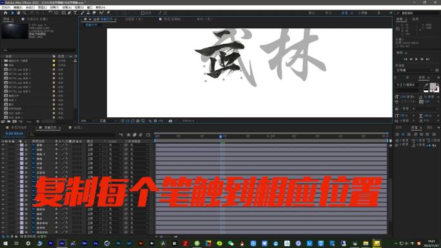Screen dimensions: 441x248
Task: Open the viewer resolution dropdown
Action: [x=108, y=120]
